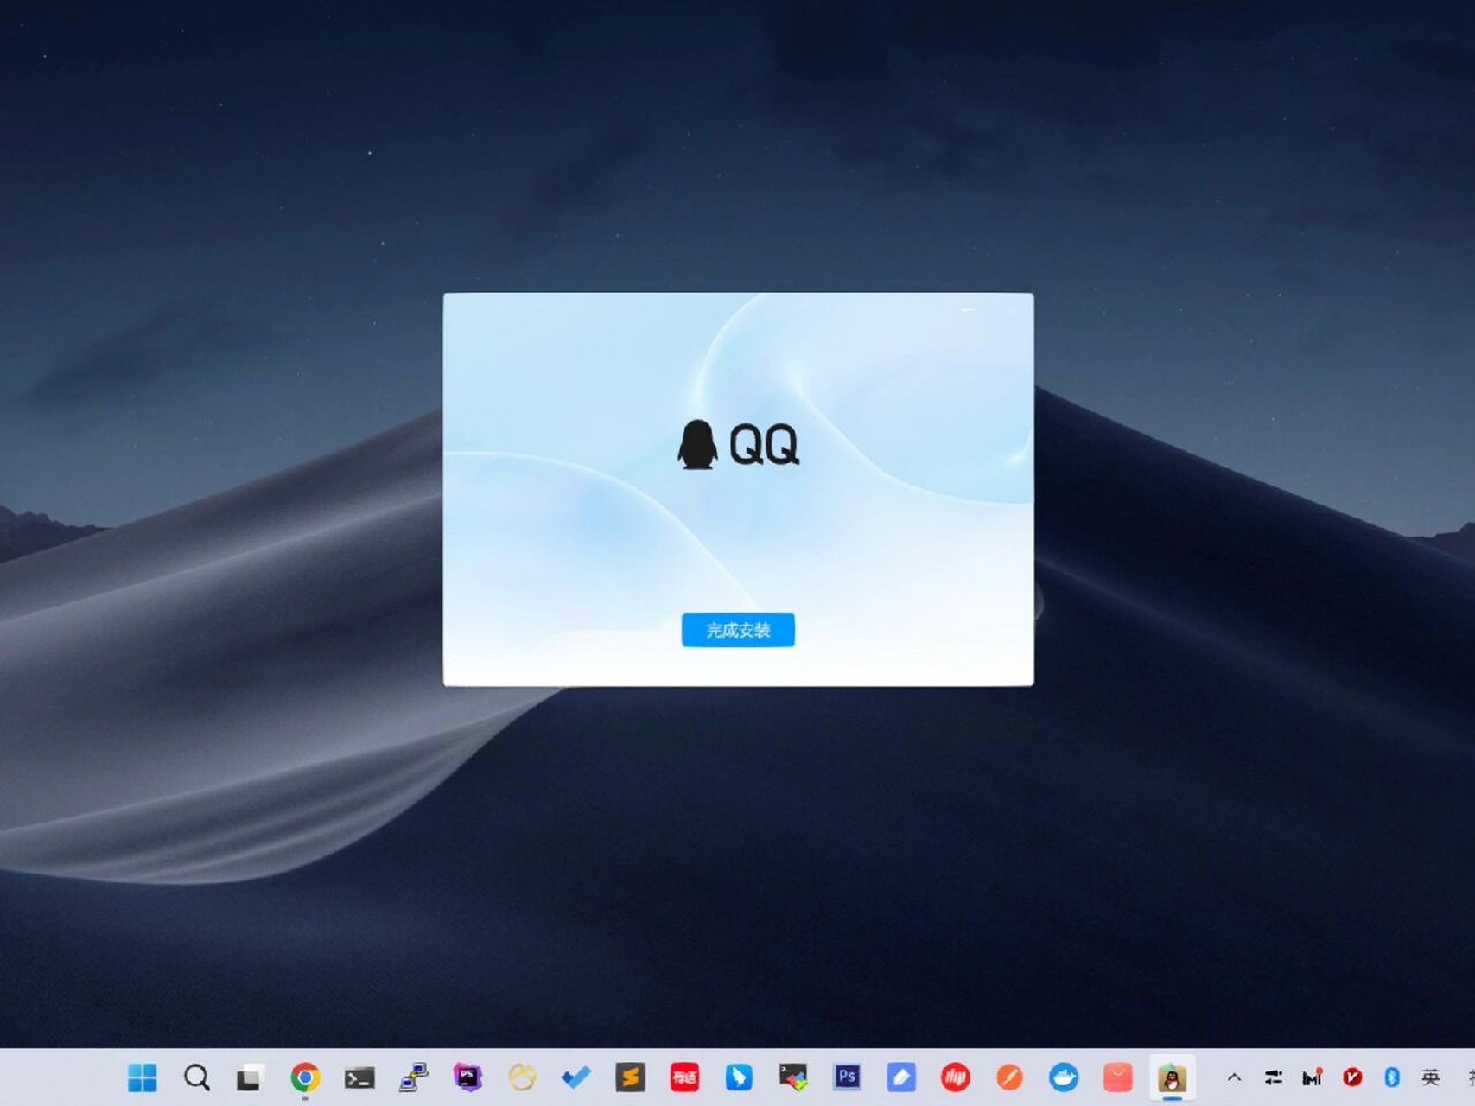Launch Docker Desktop whale icon
The width and height of the screenshot is (1475, 1106).
(x=1064, y=1077)
